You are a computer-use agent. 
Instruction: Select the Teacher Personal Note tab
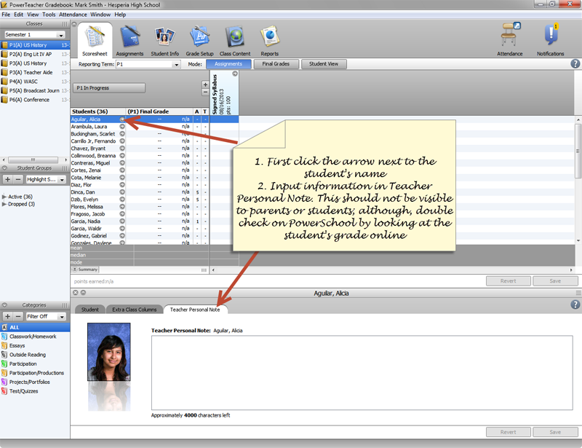(x=195, y=310)
